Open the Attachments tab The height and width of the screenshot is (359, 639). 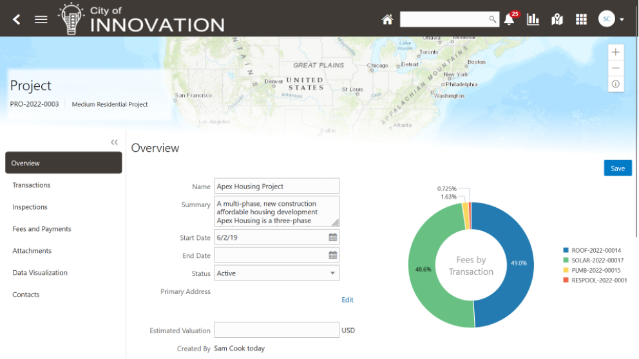[x=32, y=251]
